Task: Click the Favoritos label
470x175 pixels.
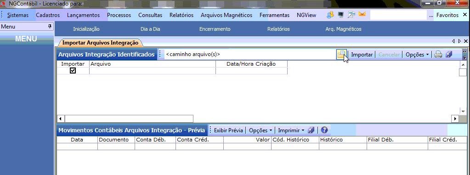Action: [x=447, y=15]
